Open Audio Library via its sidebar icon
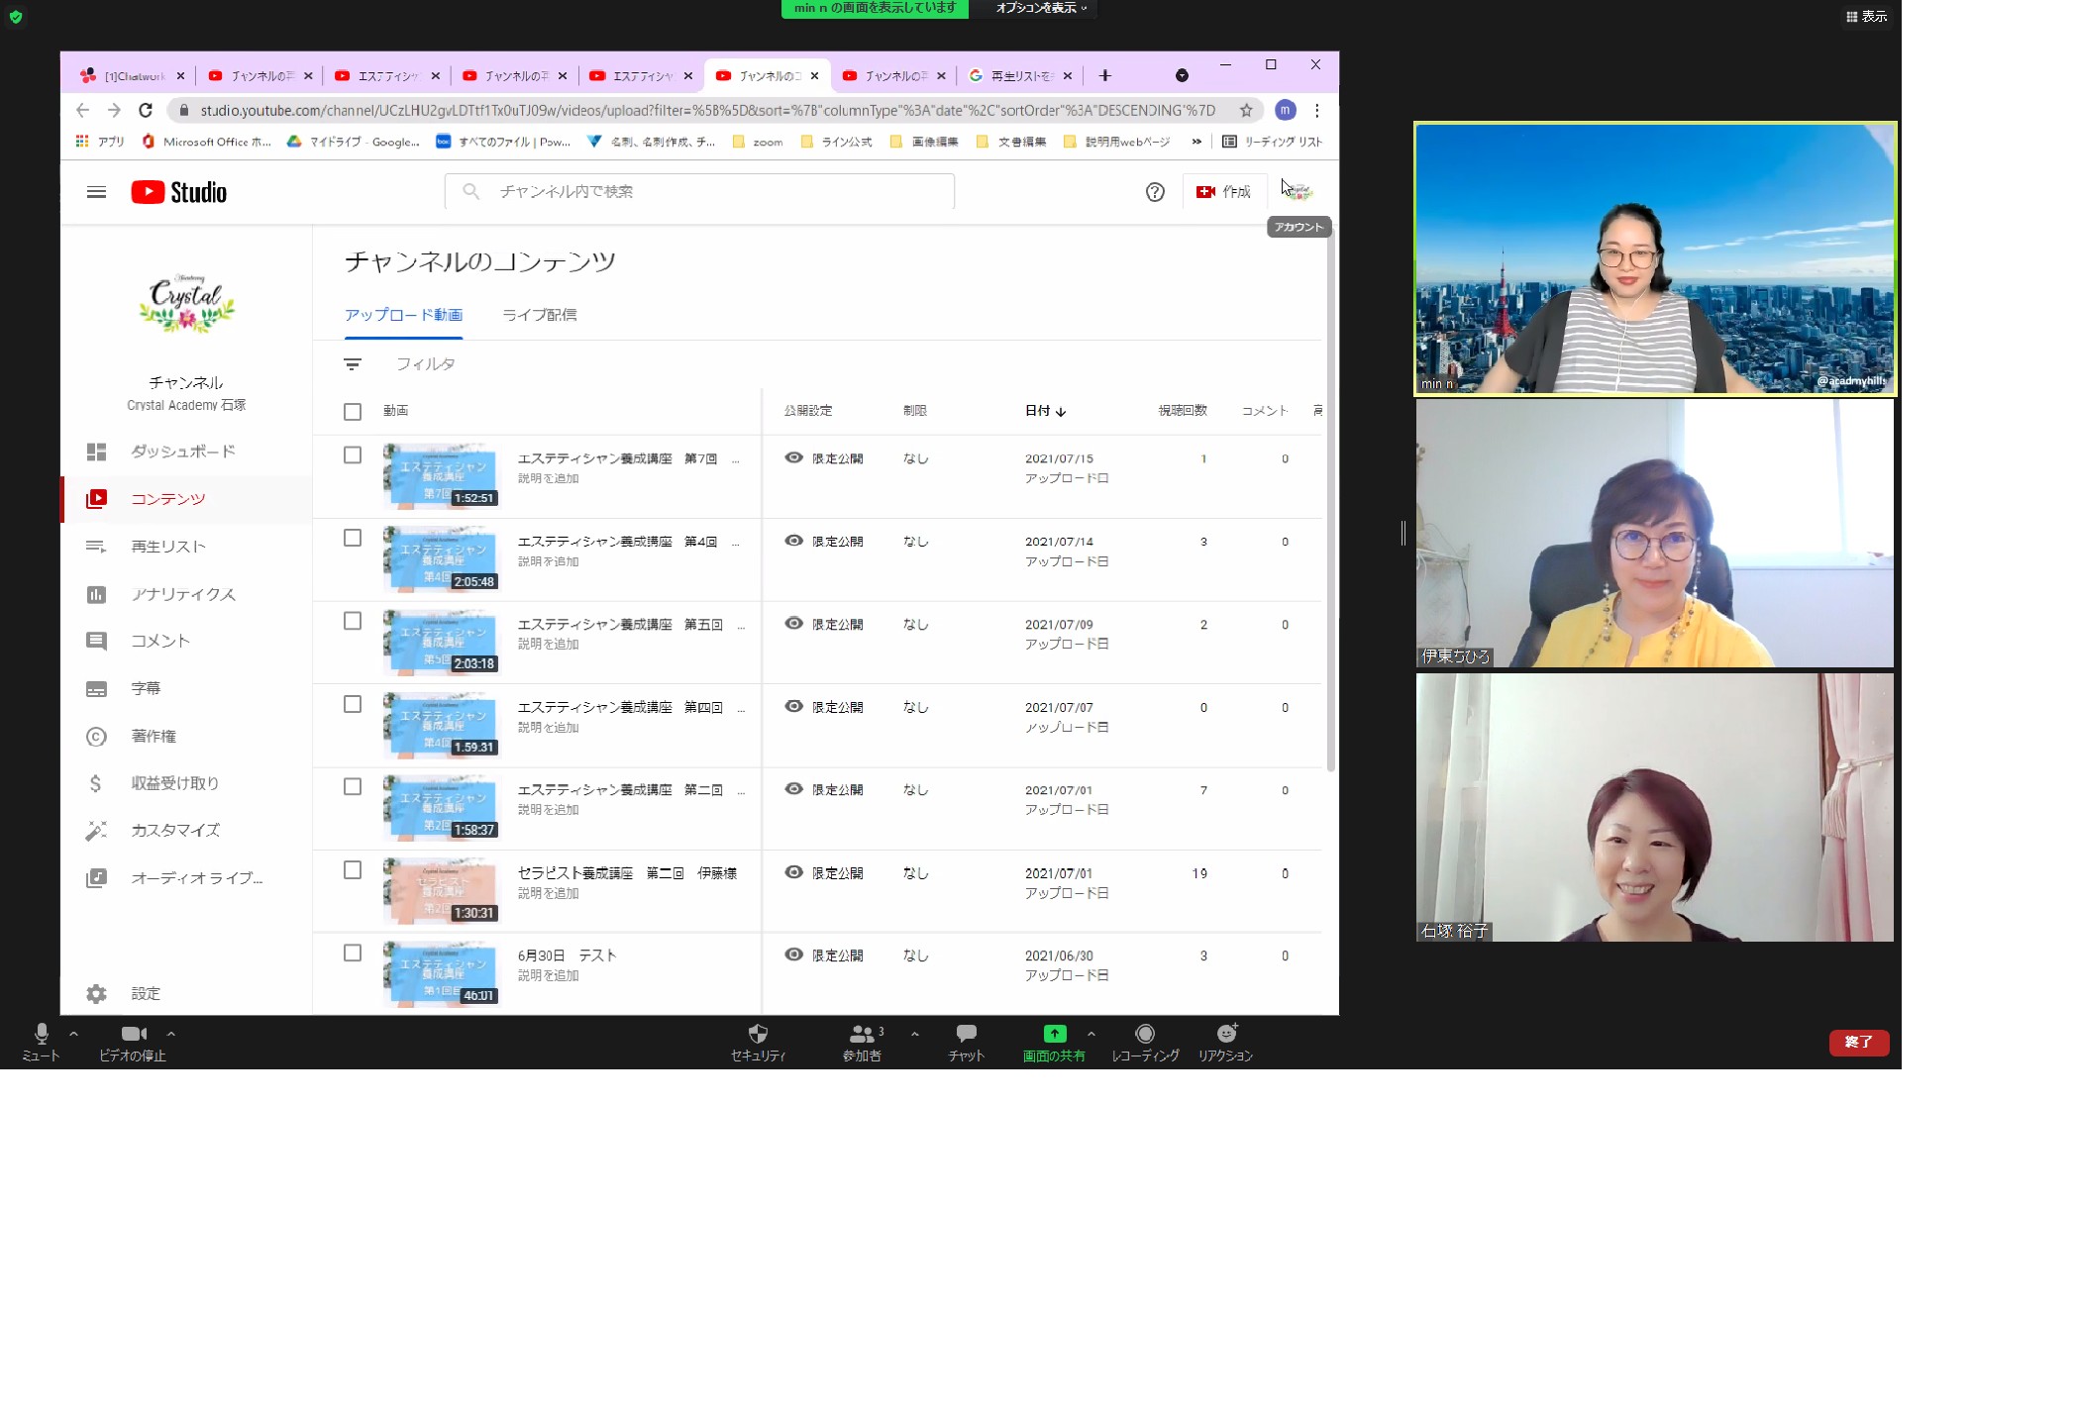This screenshot has height=1408, width=2078. pyautogui.click(x=96, y=878)
